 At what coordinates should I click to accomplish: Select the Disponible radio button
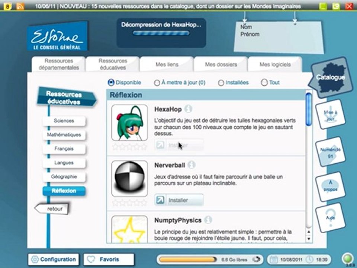[x=111, y=83]
